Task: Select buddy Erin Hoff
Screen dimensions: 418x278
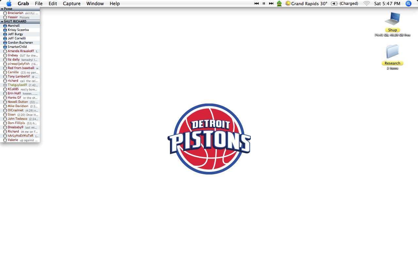Action: [20, 93]
